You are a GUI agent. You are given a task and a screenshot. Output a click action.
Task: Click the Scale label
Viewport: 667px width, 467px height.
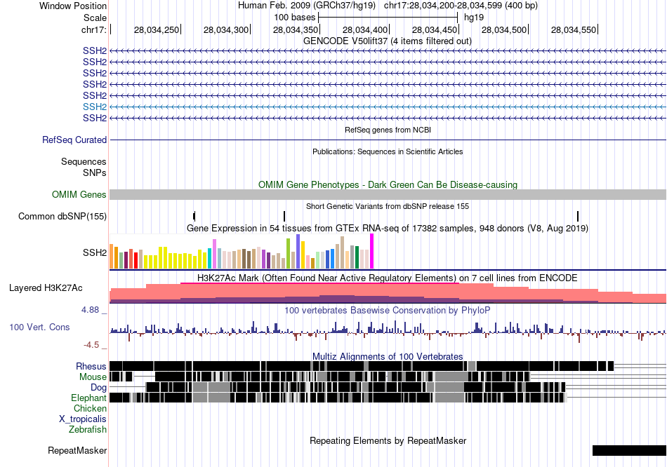tap(95, 18)
